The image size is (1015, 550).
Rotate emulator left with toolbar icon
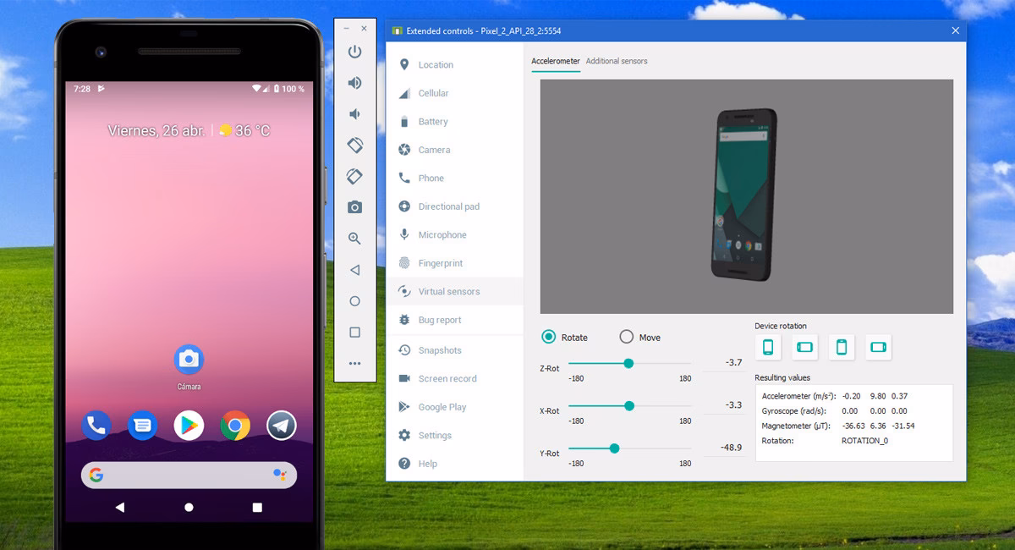(x=354, y=145)
